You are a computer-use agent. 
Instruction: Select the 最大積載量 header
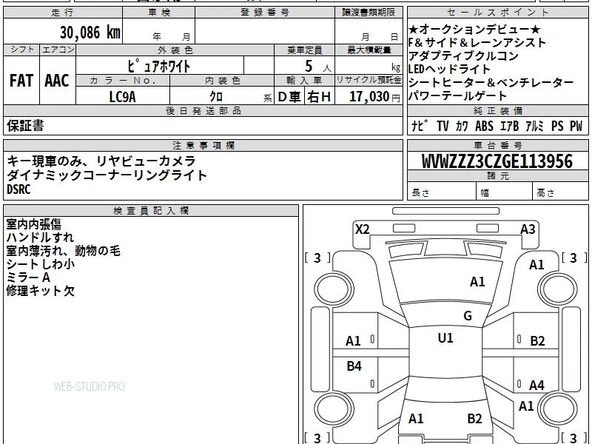369,50
